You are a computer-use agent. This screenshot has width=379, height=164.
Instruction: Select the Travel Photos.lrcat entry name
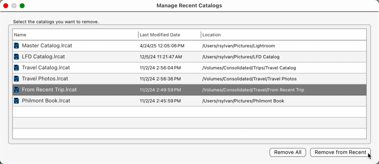(45, 79)
